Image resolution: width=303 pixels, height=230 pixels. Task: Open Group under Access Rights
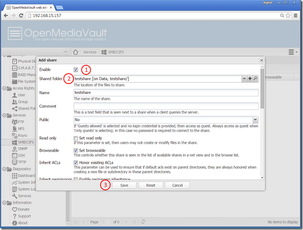20,102
